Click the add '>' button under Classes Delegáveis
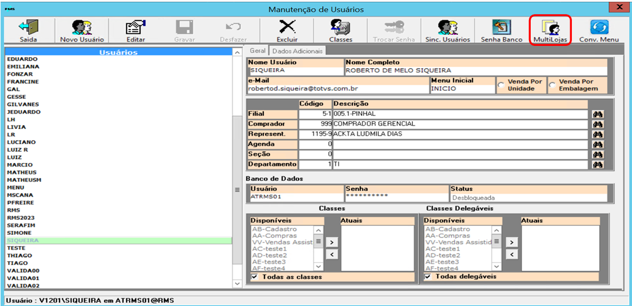Image resolution: width=632 pixels, height=306 pixels. [x=511, y=243]
